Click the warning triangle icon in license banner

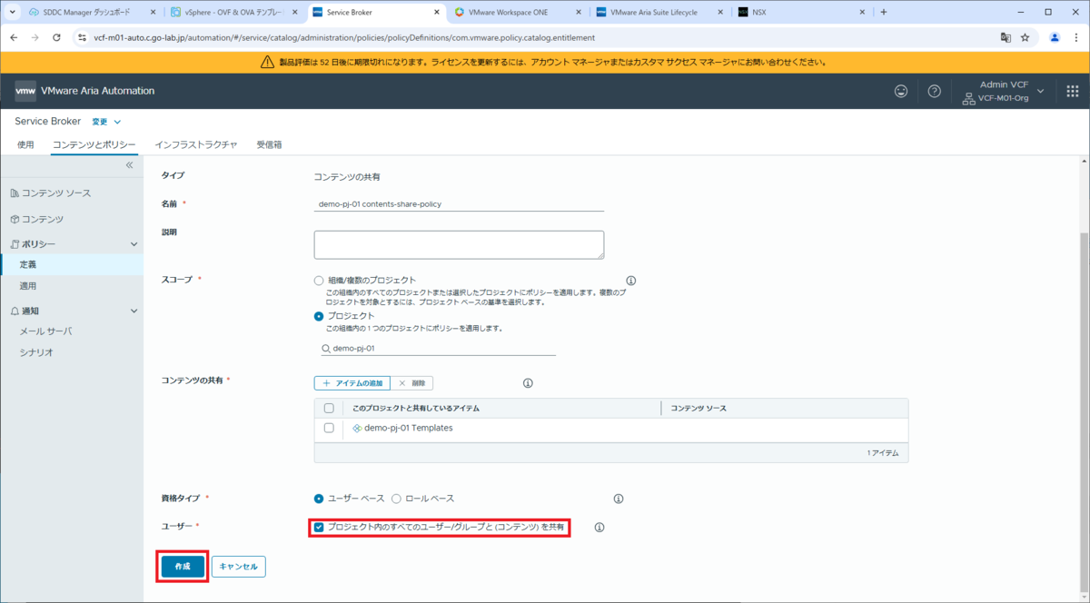click(267, 63)
